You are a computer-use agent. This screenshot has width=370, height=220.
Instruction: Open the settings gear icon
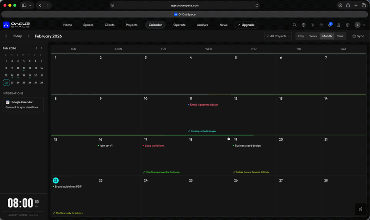click(x=348, y=25)
